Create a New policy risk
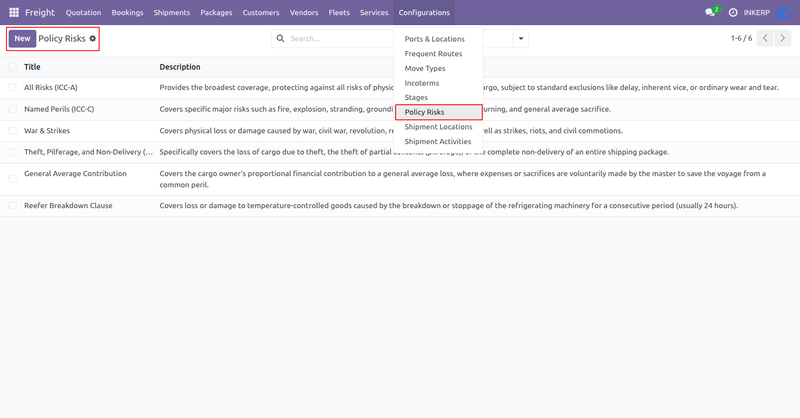The image size is (800, 418). coord(23,39)
